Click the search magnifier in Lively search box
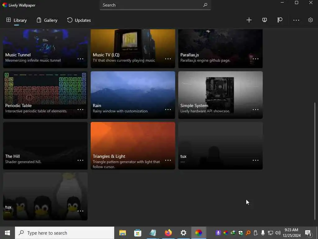 pos(205,5)
